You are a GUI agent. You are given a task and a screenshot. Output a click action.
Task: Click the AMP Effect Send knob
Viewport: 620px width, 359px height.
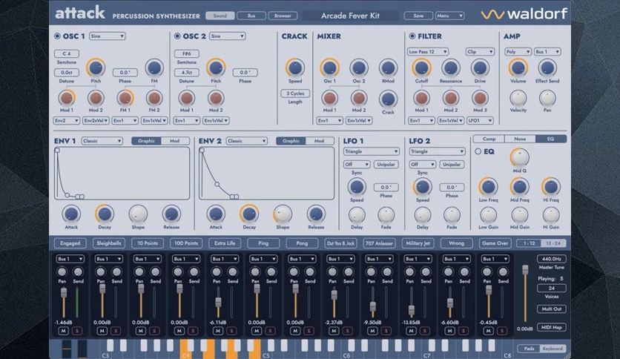[547, 68]
